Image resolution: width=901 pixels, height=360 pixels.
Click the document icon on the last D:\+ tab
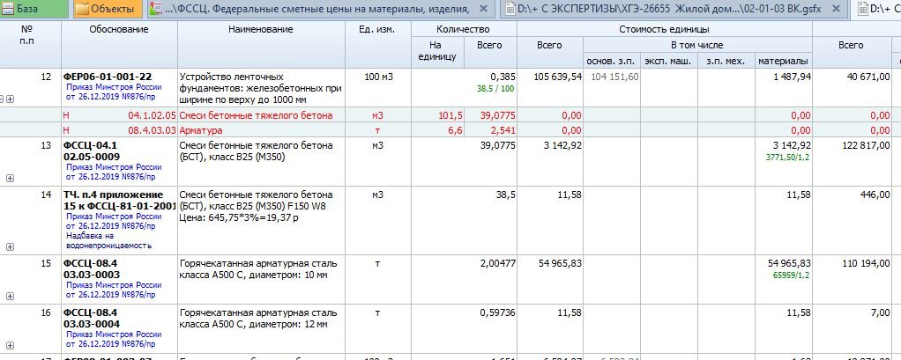[862, 9]
